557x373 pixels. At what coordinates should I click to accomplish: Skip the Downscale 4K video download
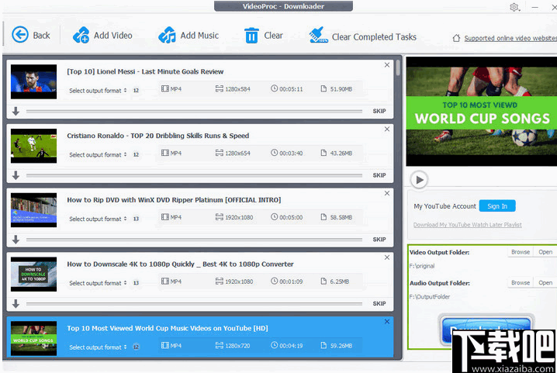point(379,304)
